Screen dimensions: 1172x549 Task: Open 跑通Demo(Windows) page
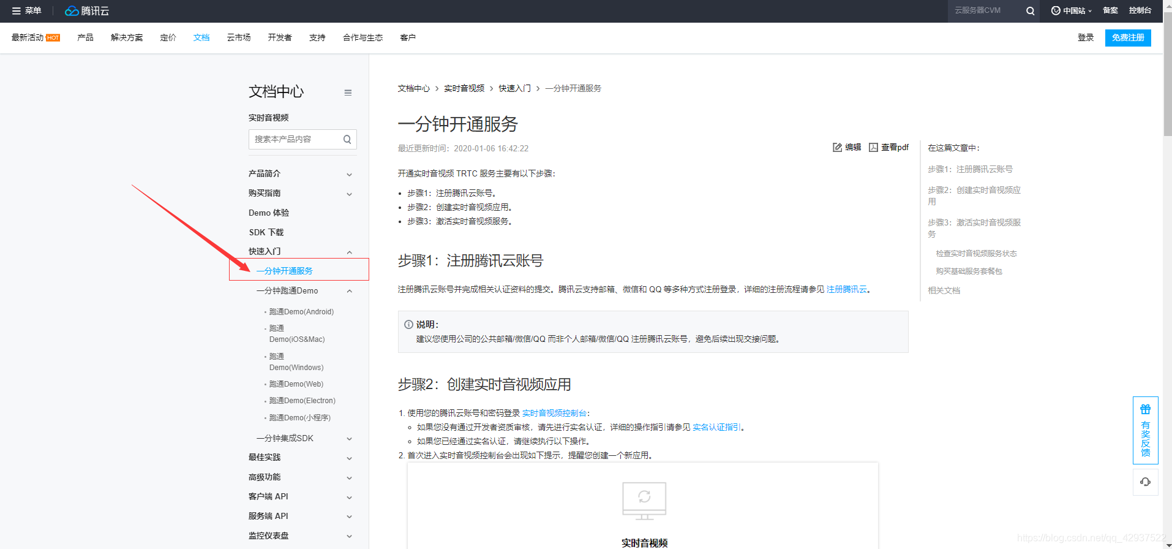296,362
